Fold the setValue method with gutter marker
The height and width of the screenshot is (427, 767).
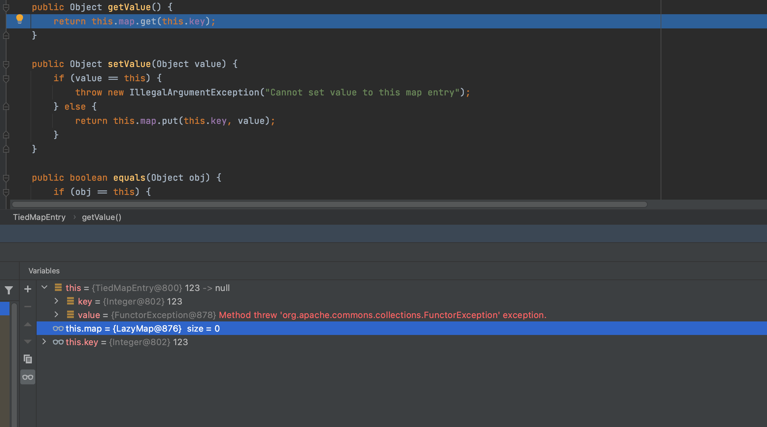6,64
